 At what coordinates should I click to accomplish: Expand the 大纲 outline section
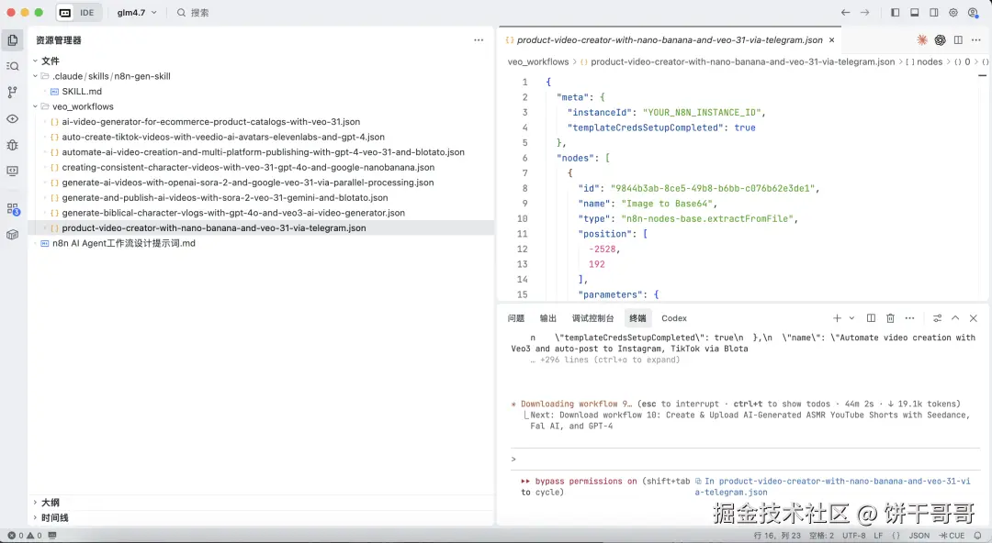tap(50, 503)
